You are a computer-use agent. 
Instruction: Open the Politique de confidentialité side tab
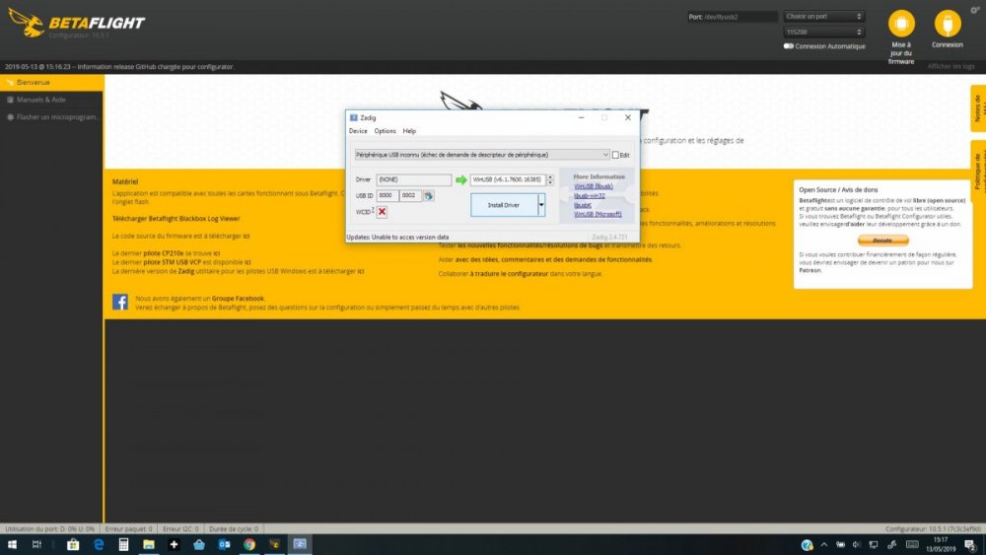tap(978, 171)
